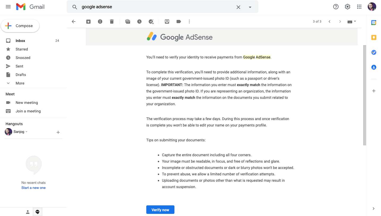Open the main menu hamburger icon
The height and width of the screenshot is (216, 381).
click(x=8, y=7)
